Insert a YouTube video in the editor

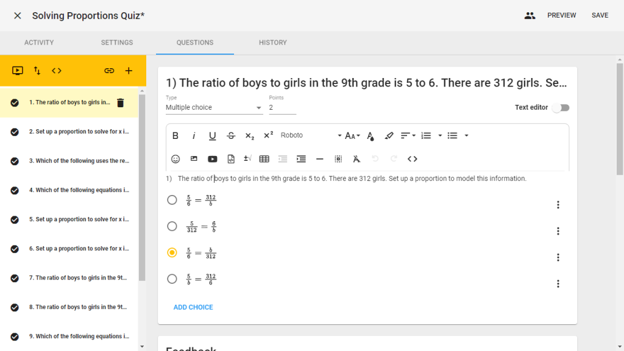[212, 159]
